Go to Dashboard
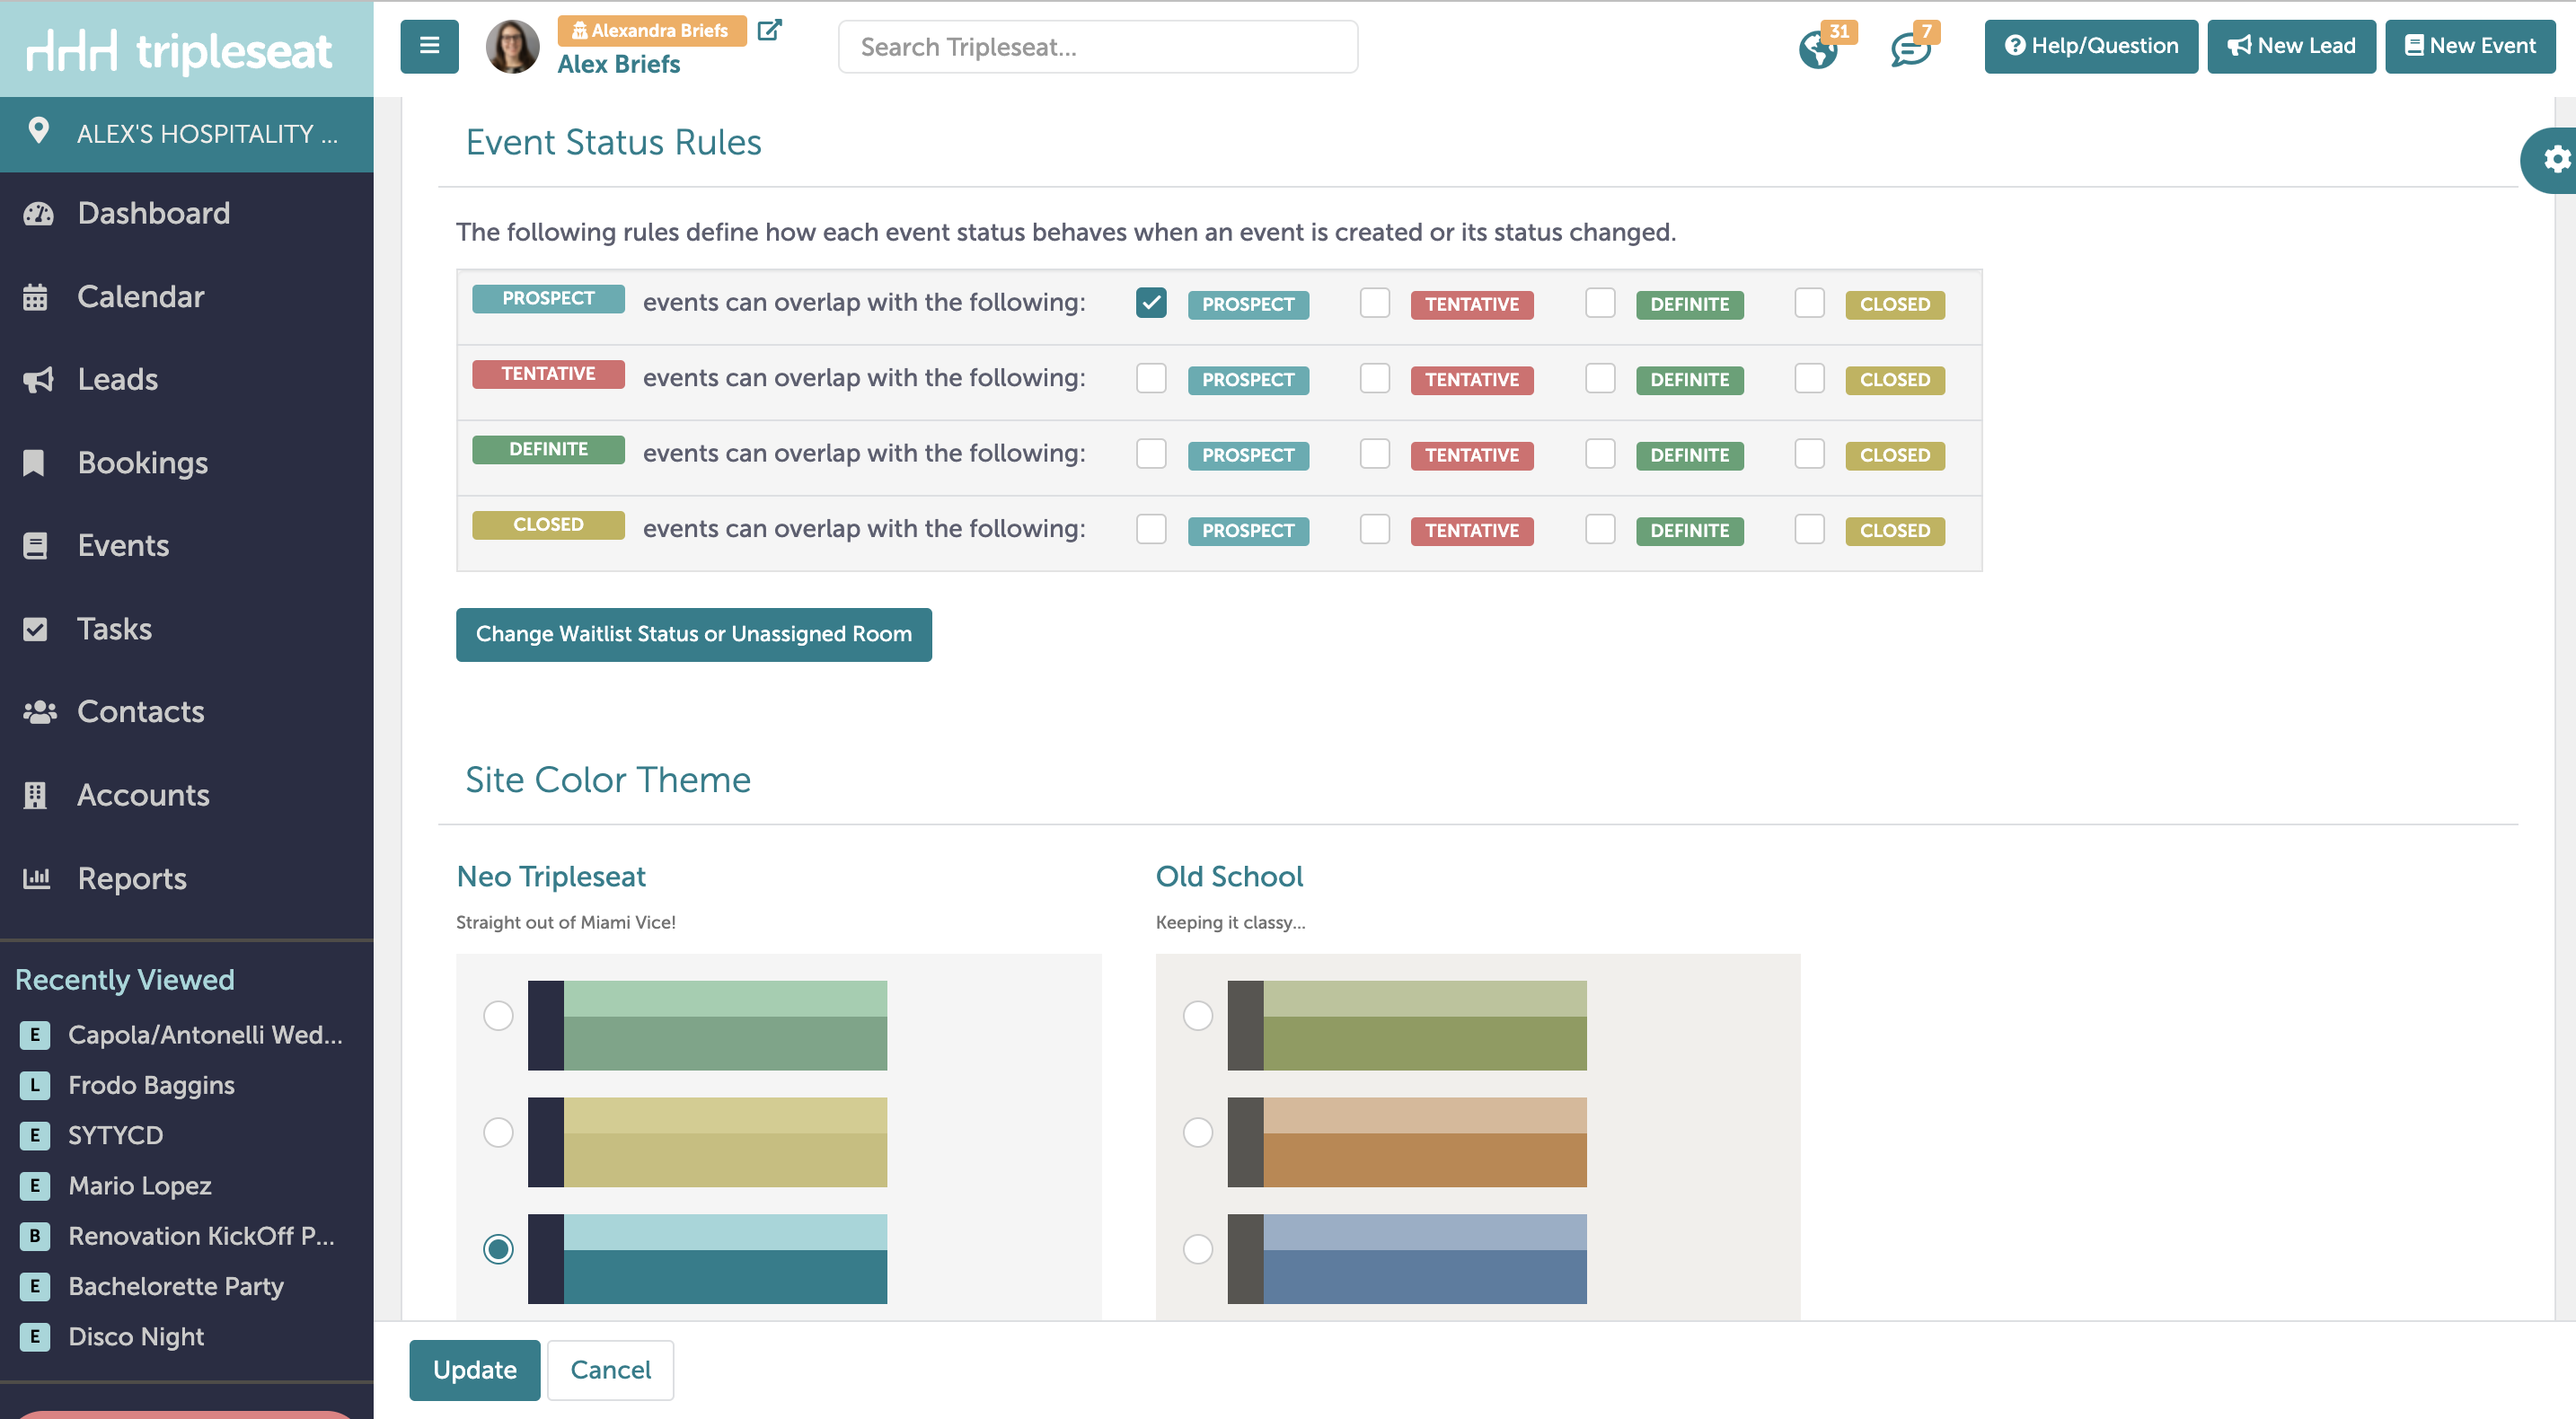 coord(154,214)
